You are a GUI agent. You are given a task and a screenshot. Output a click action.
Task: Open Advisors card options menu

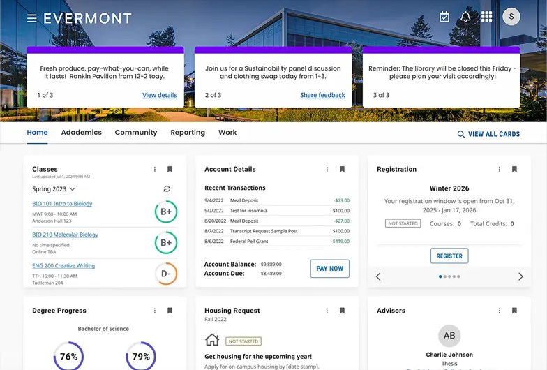500,311
